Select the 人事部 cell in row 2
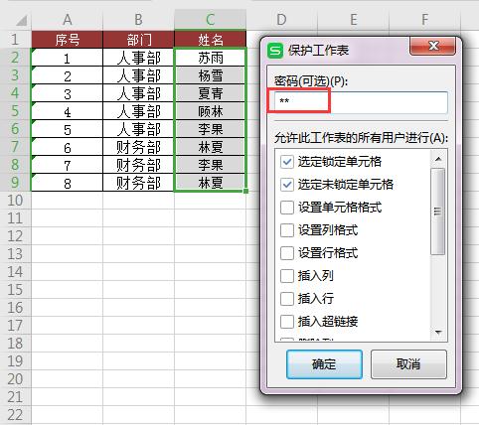The width and height of the screenshot is (479, 425). coord(138,58)
